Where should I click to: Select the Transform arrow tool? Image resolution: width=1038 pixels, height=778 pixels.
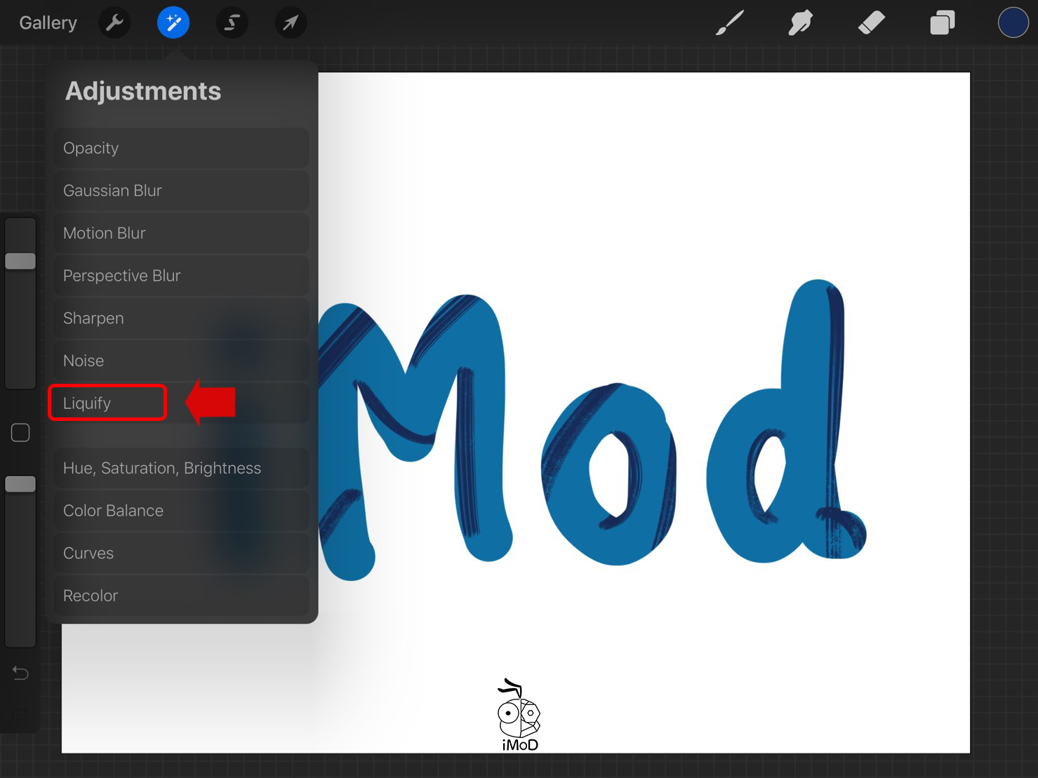pos(291,22)
